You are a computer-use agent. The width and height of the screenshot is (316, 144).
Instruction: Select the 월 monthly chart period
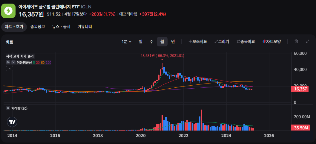click(162, 42)
